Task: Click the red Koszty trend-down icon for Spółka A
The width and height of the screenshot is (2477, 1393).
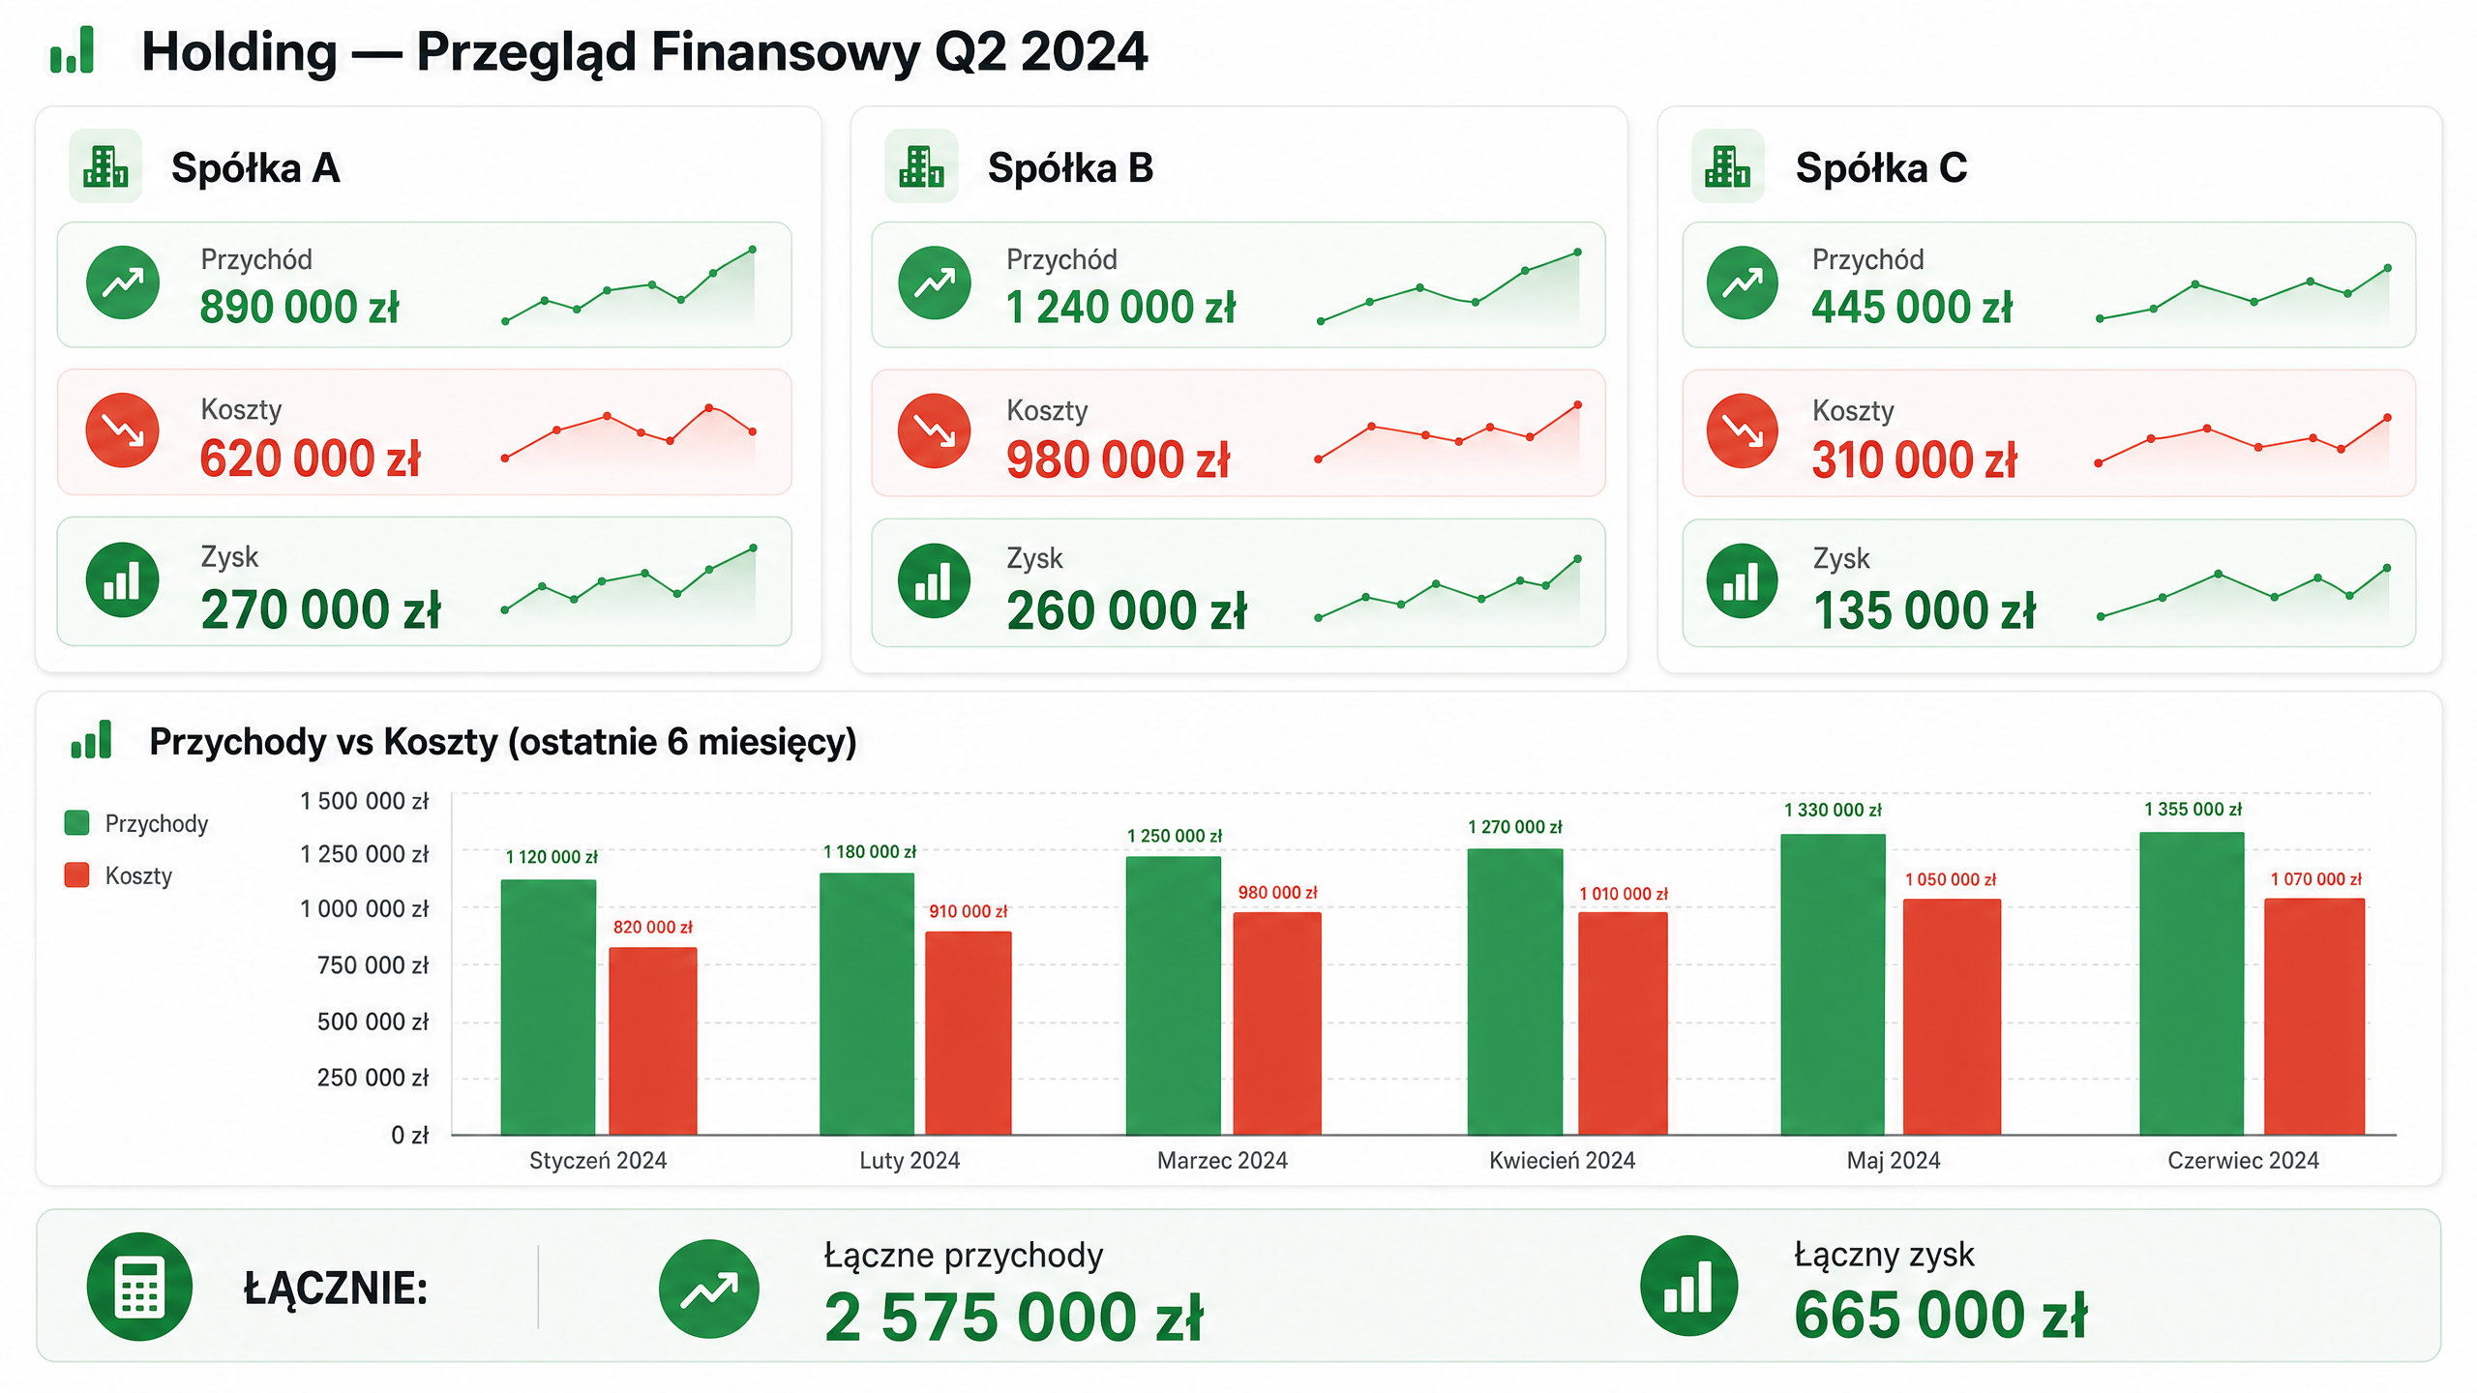Action: point(123,430)
